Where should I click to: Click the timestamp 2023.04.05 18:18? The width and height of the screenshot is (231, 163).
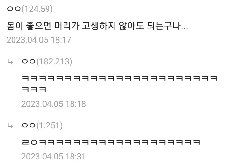click(54, 104)
